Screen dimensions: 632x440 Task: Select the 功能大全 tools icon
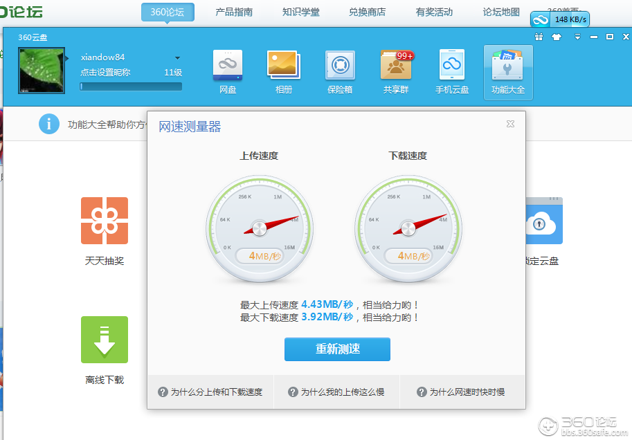(508, 69)
